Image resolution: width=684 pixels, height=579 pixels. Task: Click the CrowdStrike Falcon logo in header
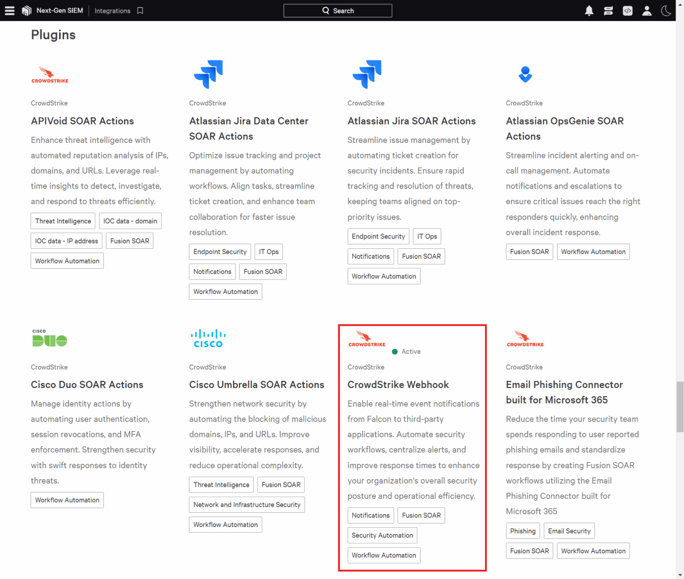point(27,11)
